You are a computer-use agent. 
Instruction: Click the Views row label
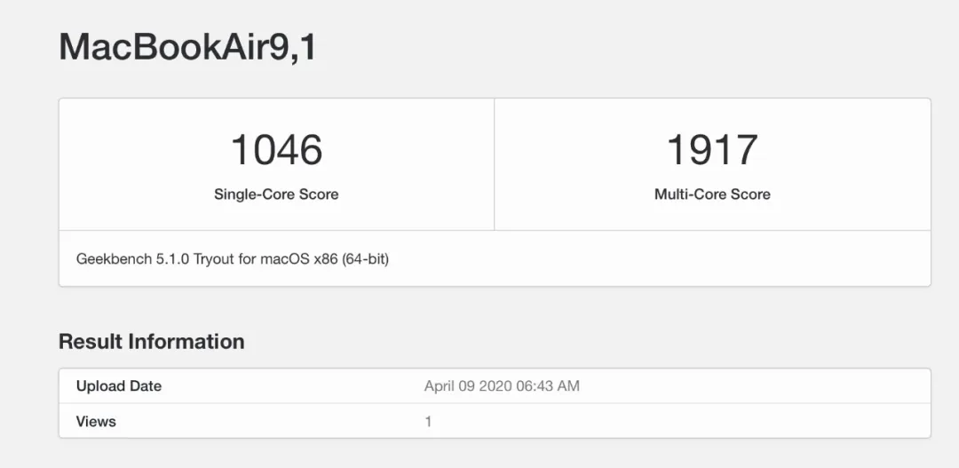[96, 422]
